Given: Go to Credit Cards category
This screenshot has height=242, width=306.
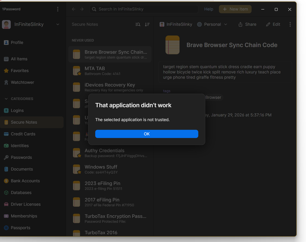Looking at the screenshot, I should [23, 134].
